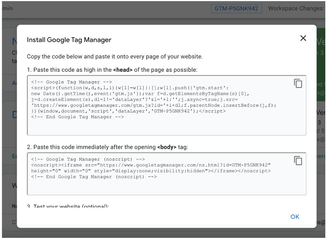Click the 'Install Google Tag Manager' heading
Screen dimensions: 327x239
(69, 40)
